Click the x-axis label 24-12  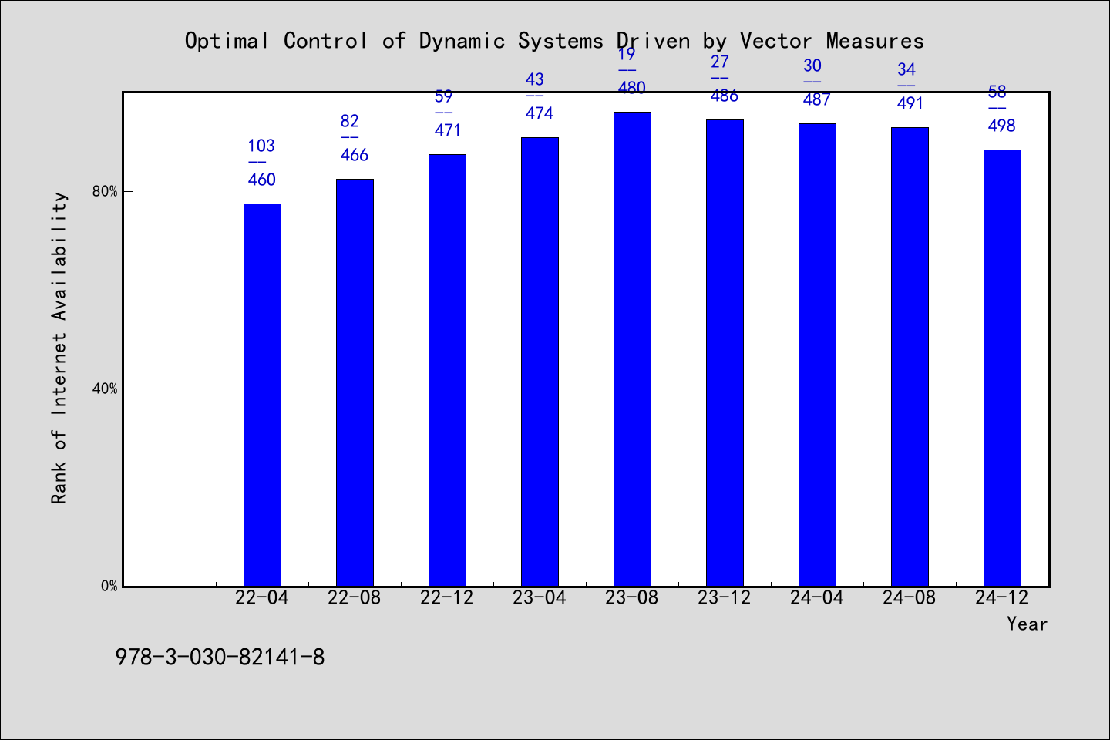(x=1002, y=597)
